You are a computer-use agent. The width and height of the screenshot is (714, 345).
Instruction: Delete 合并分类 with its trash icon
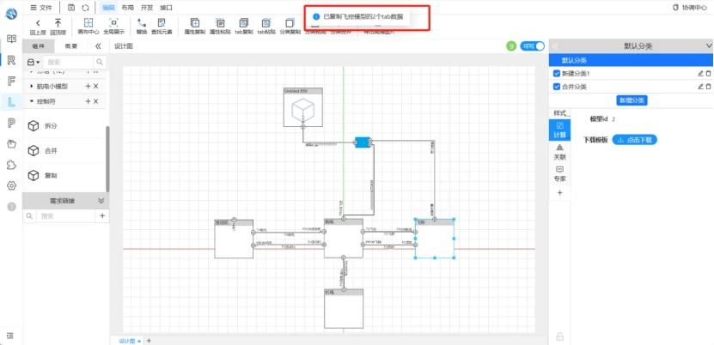click(708, 87)
